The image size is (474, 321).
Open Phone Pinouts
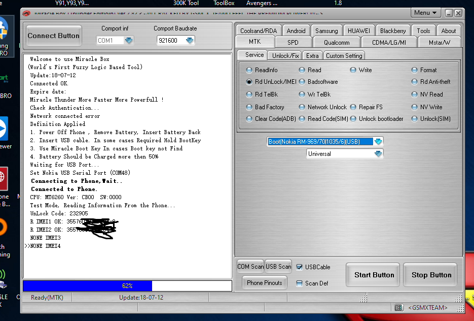click(x=265, y=283)
